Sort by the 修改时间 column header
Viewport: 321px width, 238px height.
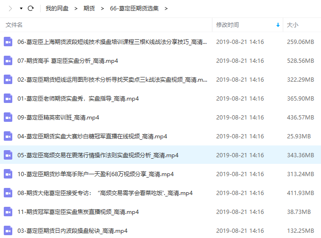(x=228, y=25)
